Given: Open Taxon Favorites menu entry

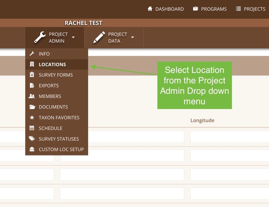Looking at the screenshot, I should 57,118.
